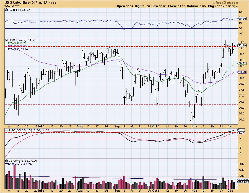
Task: Click the 30.5 price axis label
Action: [241, 54]
